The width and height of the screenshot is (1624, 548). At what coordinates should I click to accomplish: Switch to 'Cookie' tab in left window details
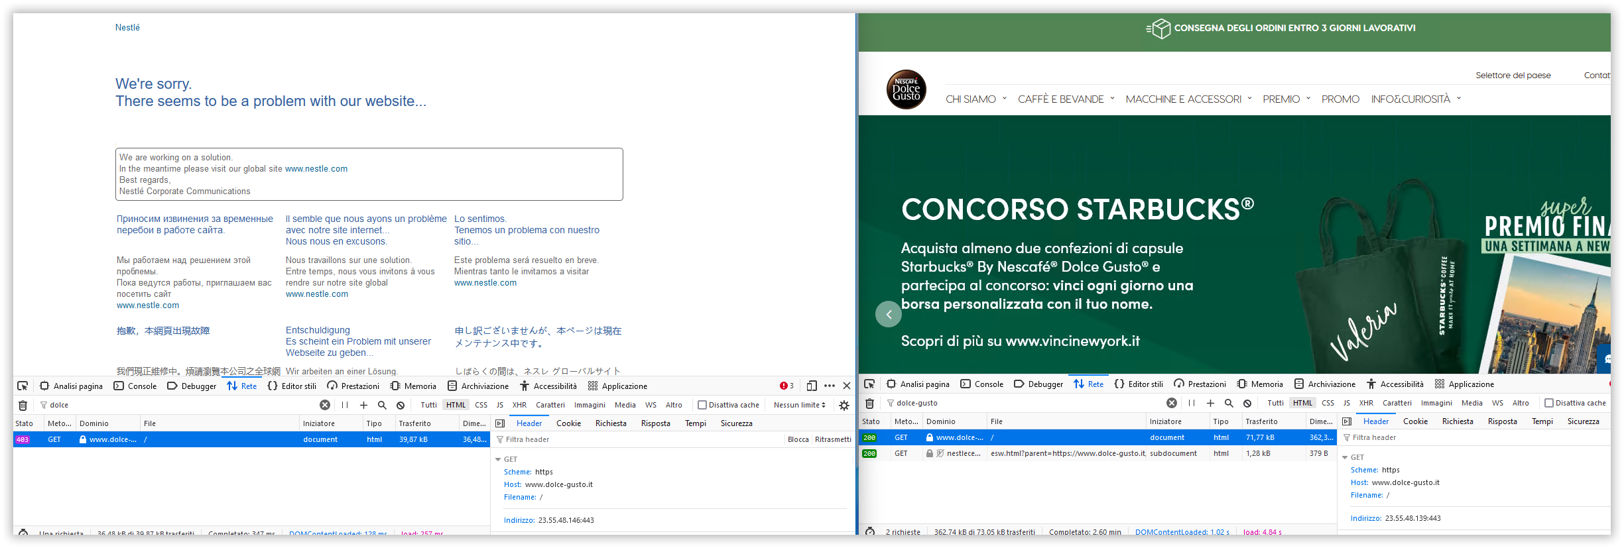point(568,423)
